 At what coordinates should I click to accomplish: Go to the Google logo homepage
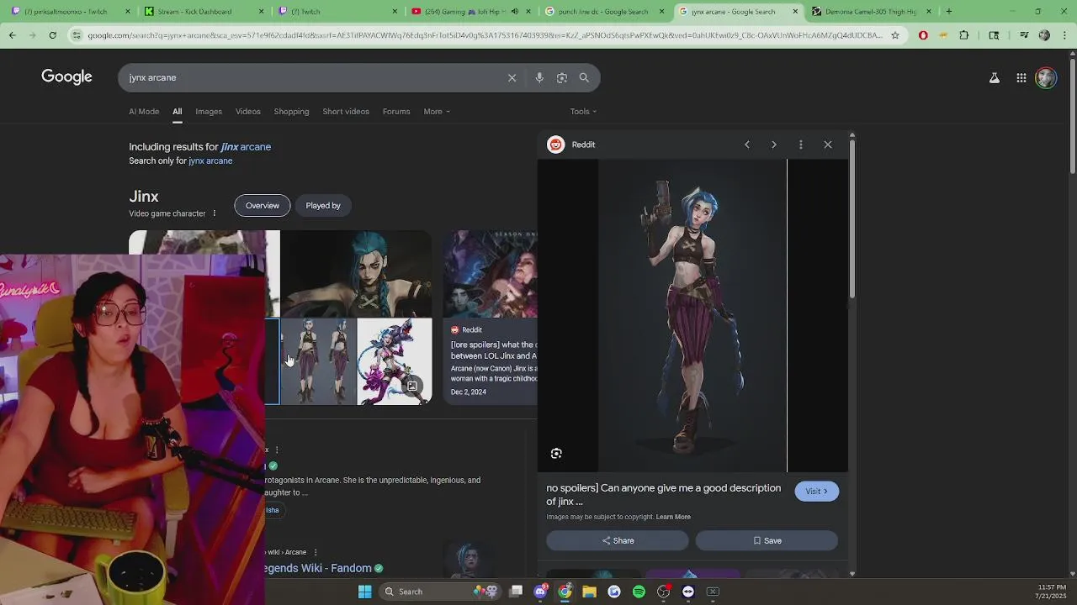pos(66,77)
